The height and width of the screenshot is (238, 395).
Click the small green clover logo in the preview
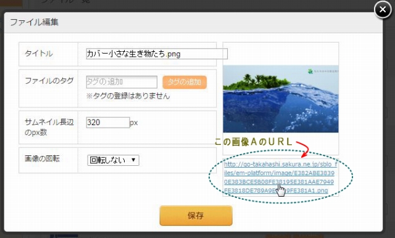(x=310, y=72)
